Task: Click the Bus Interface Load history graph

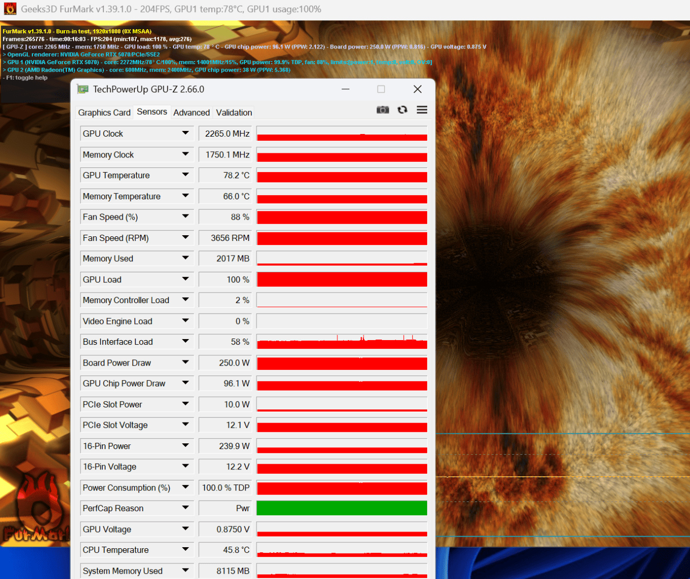Action: coord(342,342)
